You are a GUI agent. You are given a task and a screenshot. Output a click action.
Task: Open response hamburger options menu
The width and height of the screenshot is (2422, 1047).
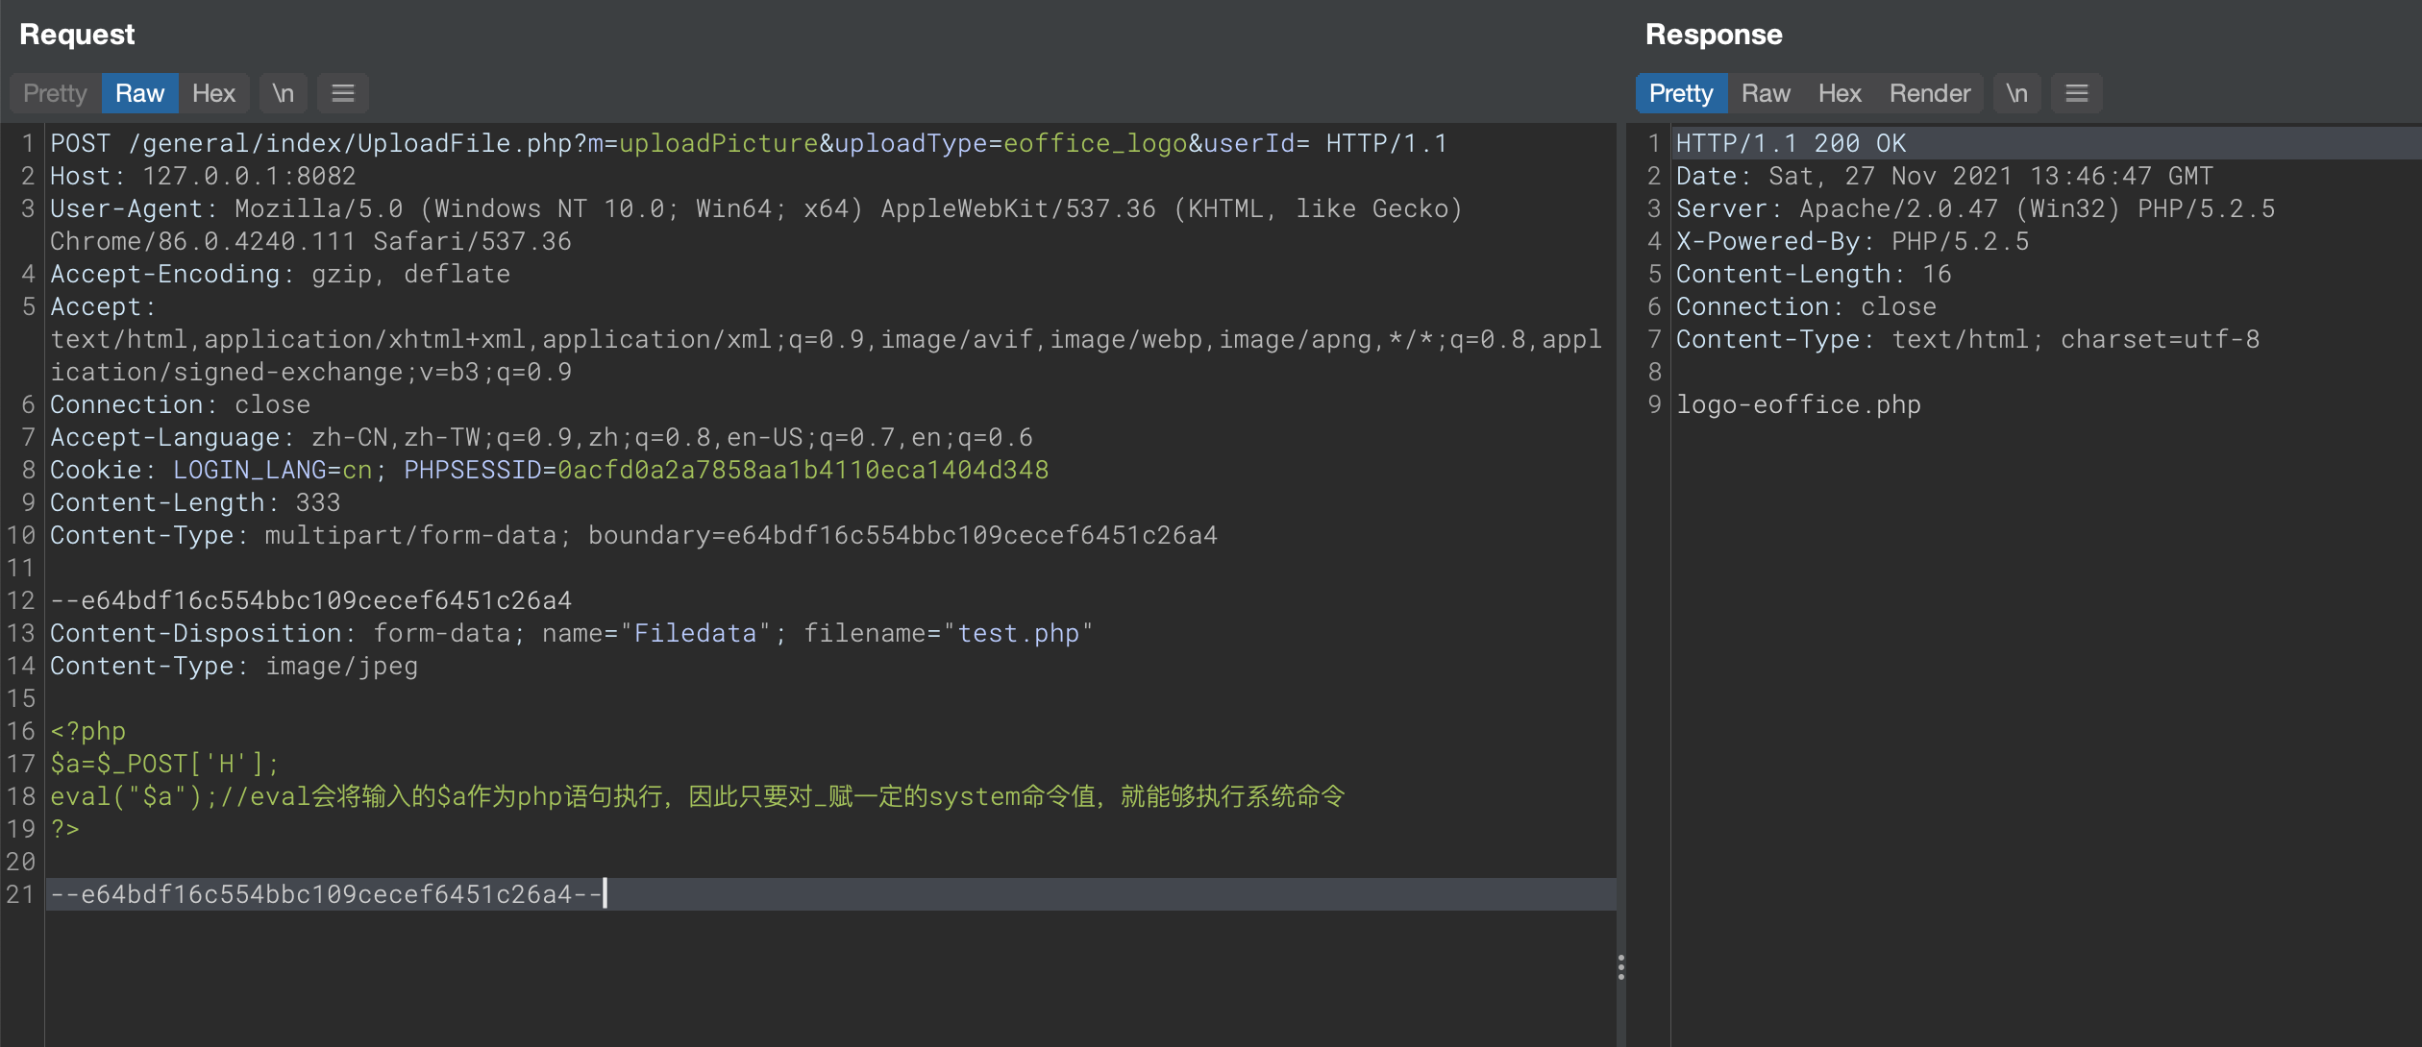2077,93
